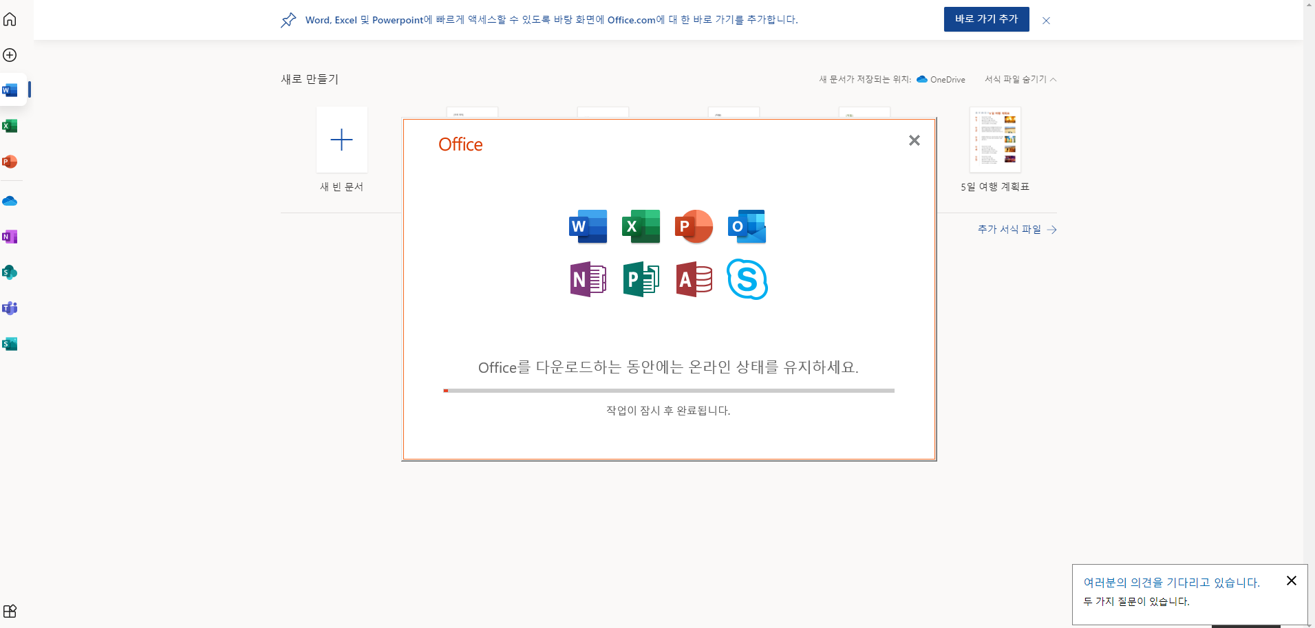
Task: Click the OneDrive cloud icon near save location
Action: [x=922, y=79]
